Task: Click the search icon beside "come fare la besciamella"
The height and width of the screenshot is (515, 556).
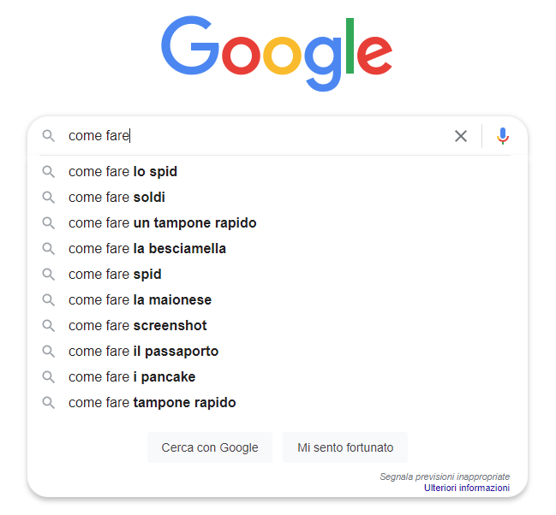Action: [x=49, y=249]
